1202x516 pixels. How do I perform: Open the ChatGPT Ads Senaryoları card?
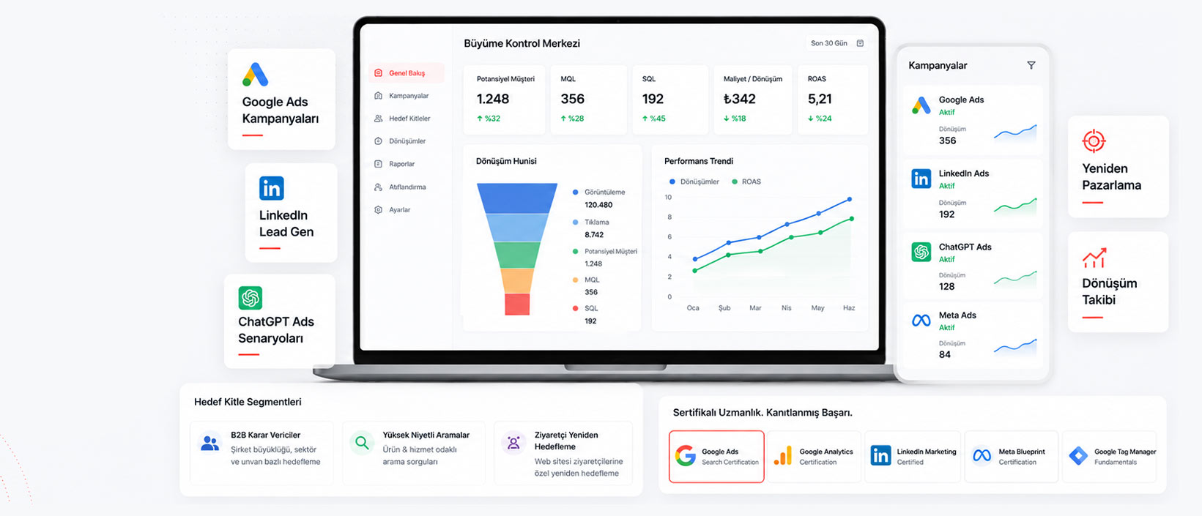(x=280, y=321)
